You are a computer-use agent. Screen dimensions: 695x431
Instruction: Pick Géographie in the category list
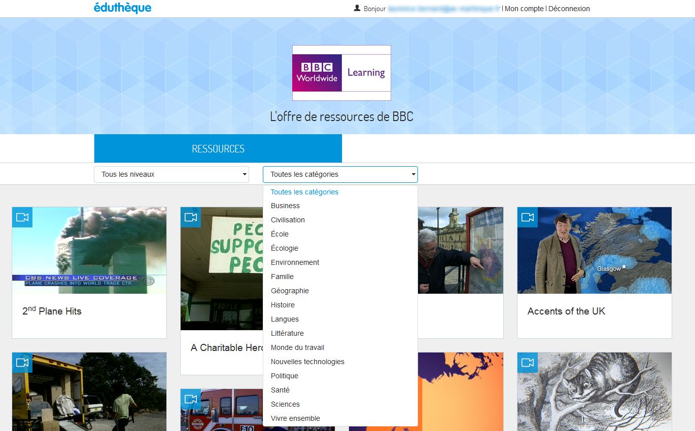pos(290,291)
